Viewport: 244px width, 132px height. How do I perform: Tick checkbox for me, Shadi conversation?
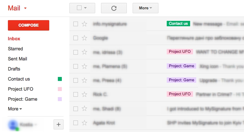tap(75, 109)
